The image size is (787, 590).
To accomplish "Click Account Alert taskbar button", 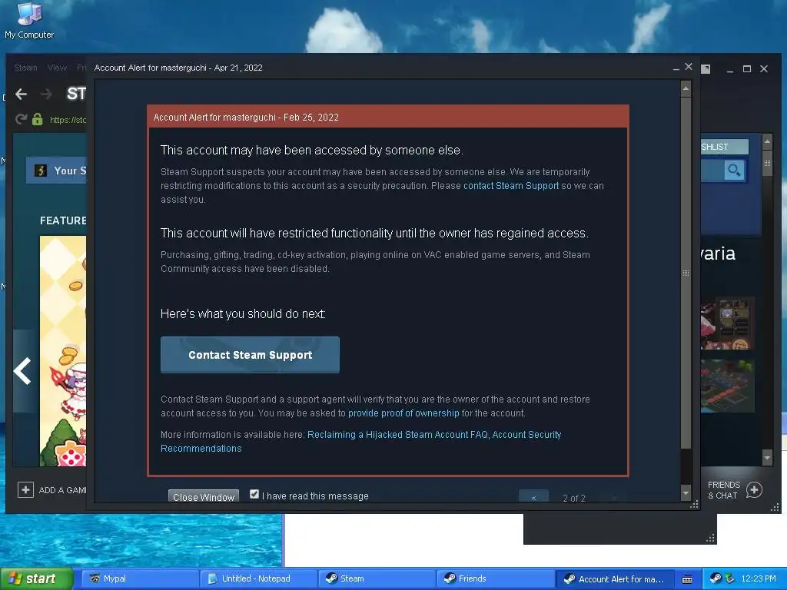I will click(614, 579).
